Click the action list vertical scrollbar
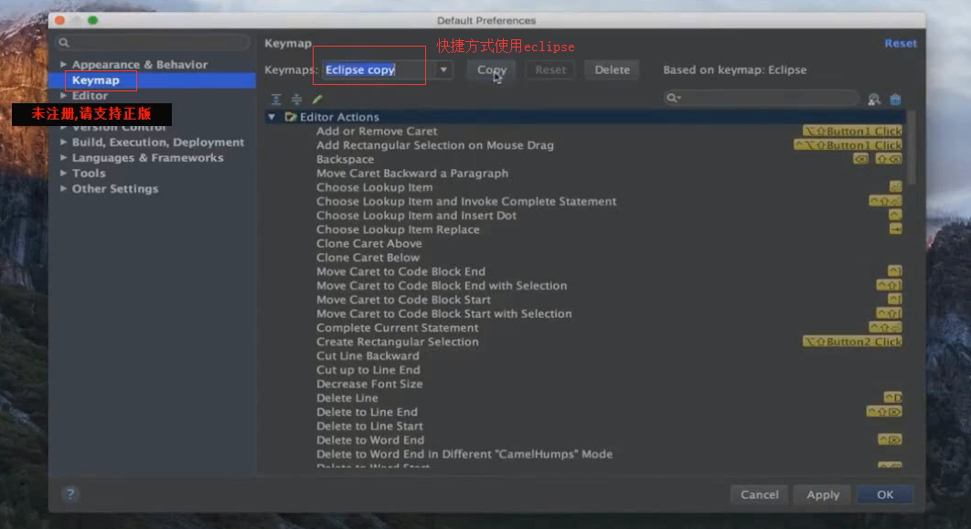Screen dimensions: 971x529 pyautogui.click(x=911, y=146)
